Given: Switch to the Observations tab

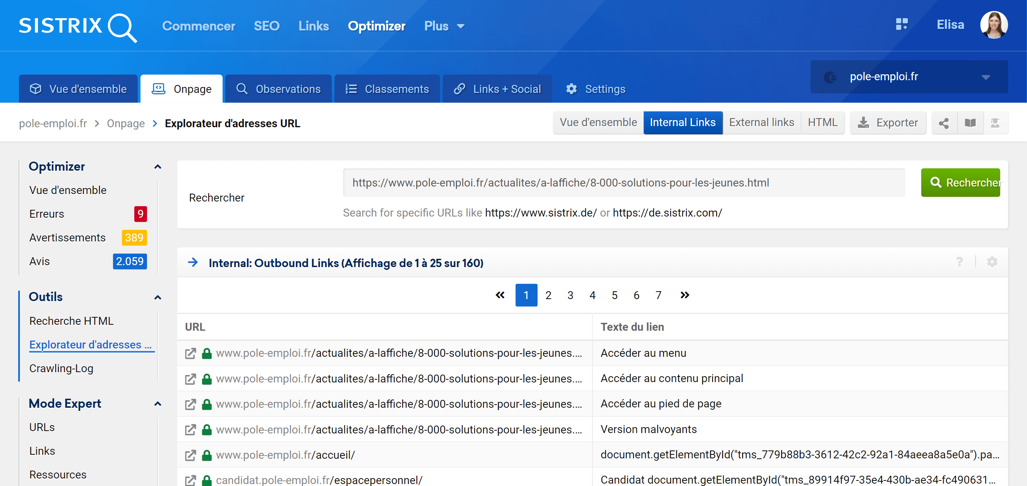Looking at the screenshot, I should [278, 89].
